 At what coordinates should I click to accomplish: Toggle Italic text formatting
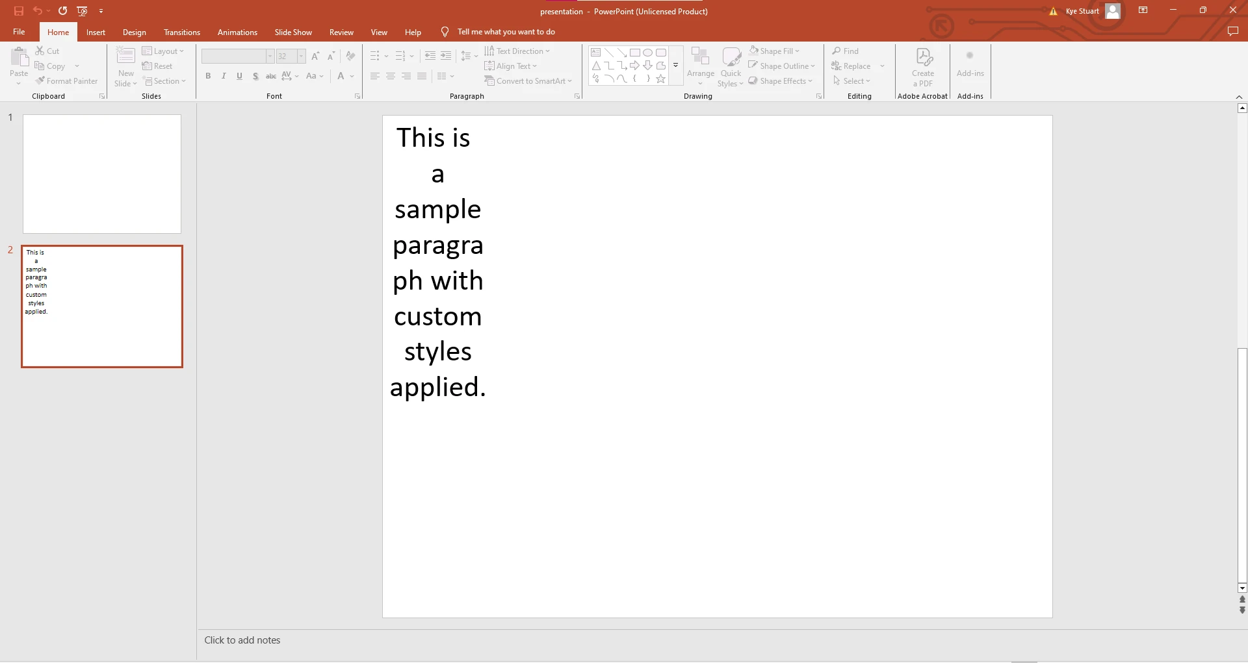coord(224,77)
